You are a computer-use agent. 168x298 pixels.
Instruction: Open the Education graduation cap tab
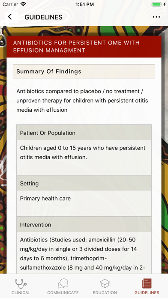105,286
